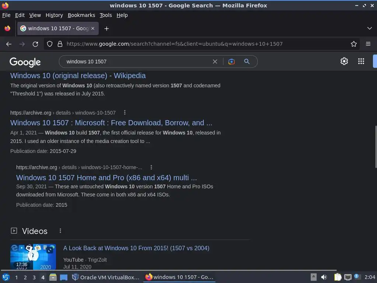Open the system start menu icon
Image resolution: width=377 pixels, height=283 pixels.
pos(6,277)
